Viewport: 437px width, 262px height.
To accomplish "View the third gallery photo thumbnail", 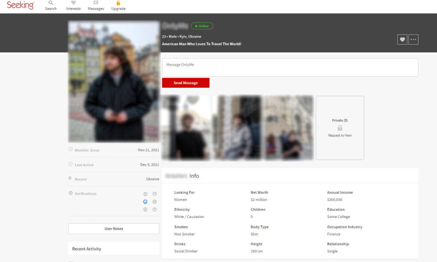I will point(289,128).
